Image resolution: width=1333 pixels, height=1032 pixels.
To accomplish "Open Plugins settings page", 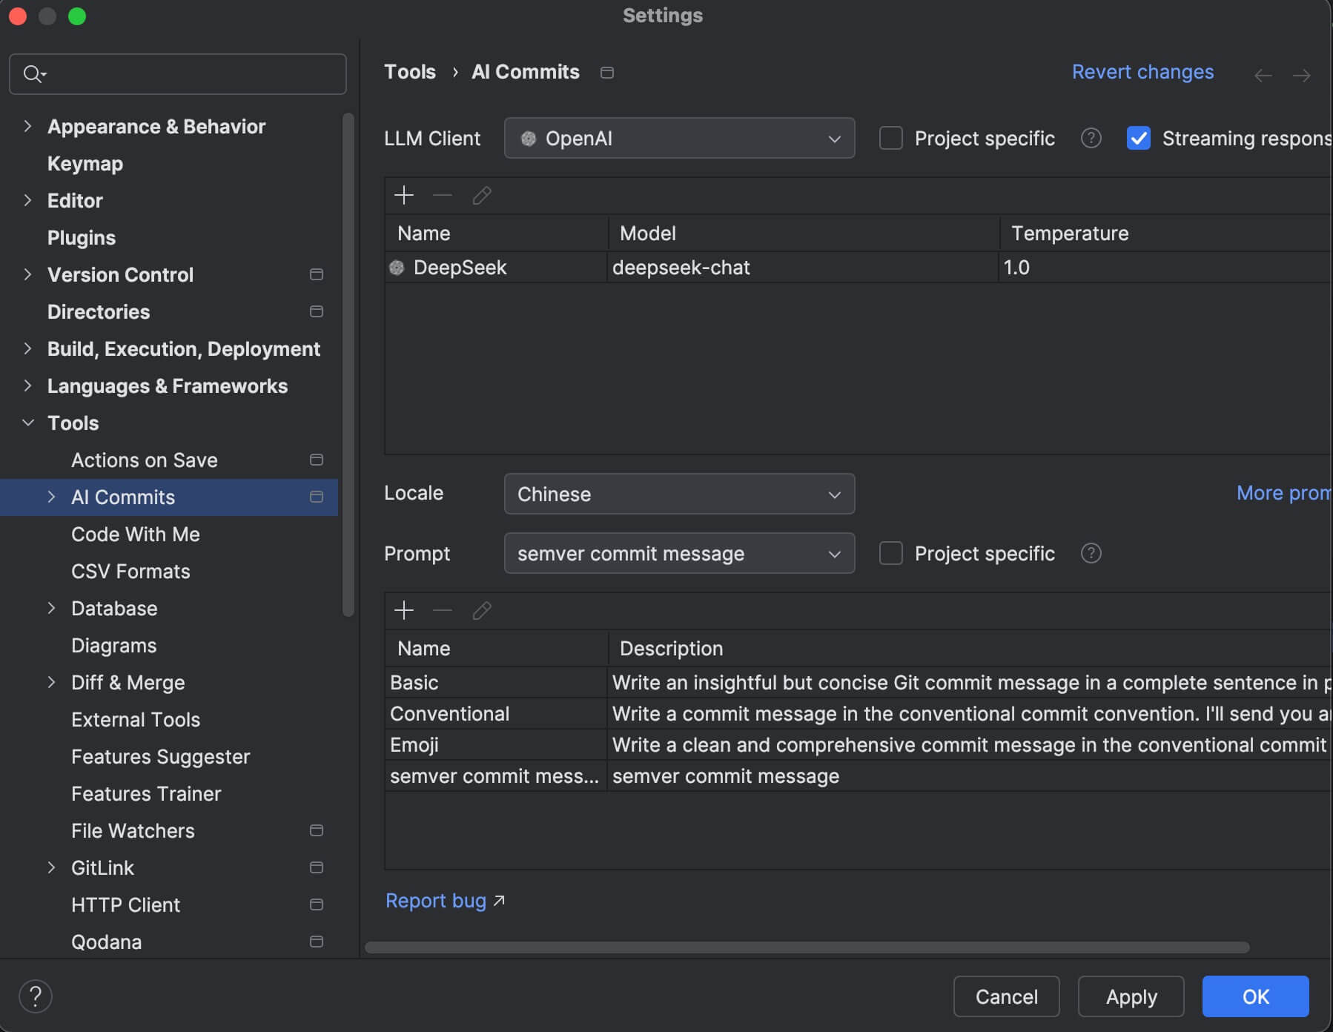I will [x=82, y=238].
